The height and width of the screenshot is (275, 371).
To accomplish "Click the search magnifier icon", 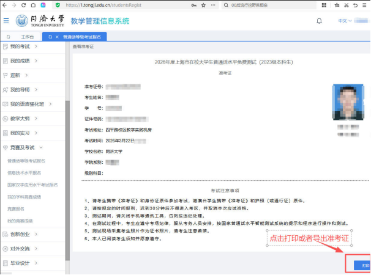I will (x=226, y=5).
